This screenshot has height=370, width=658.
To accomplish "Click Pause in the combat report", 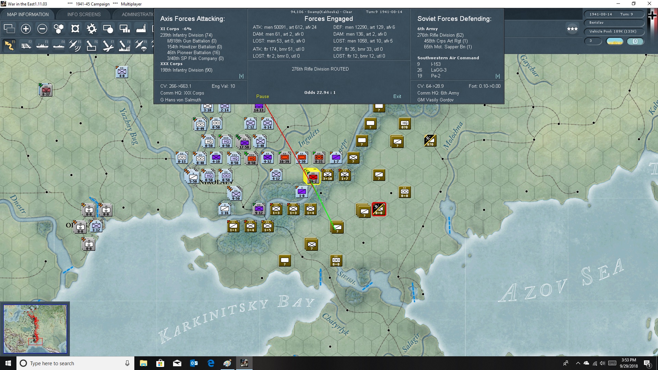I will [263, 97].
